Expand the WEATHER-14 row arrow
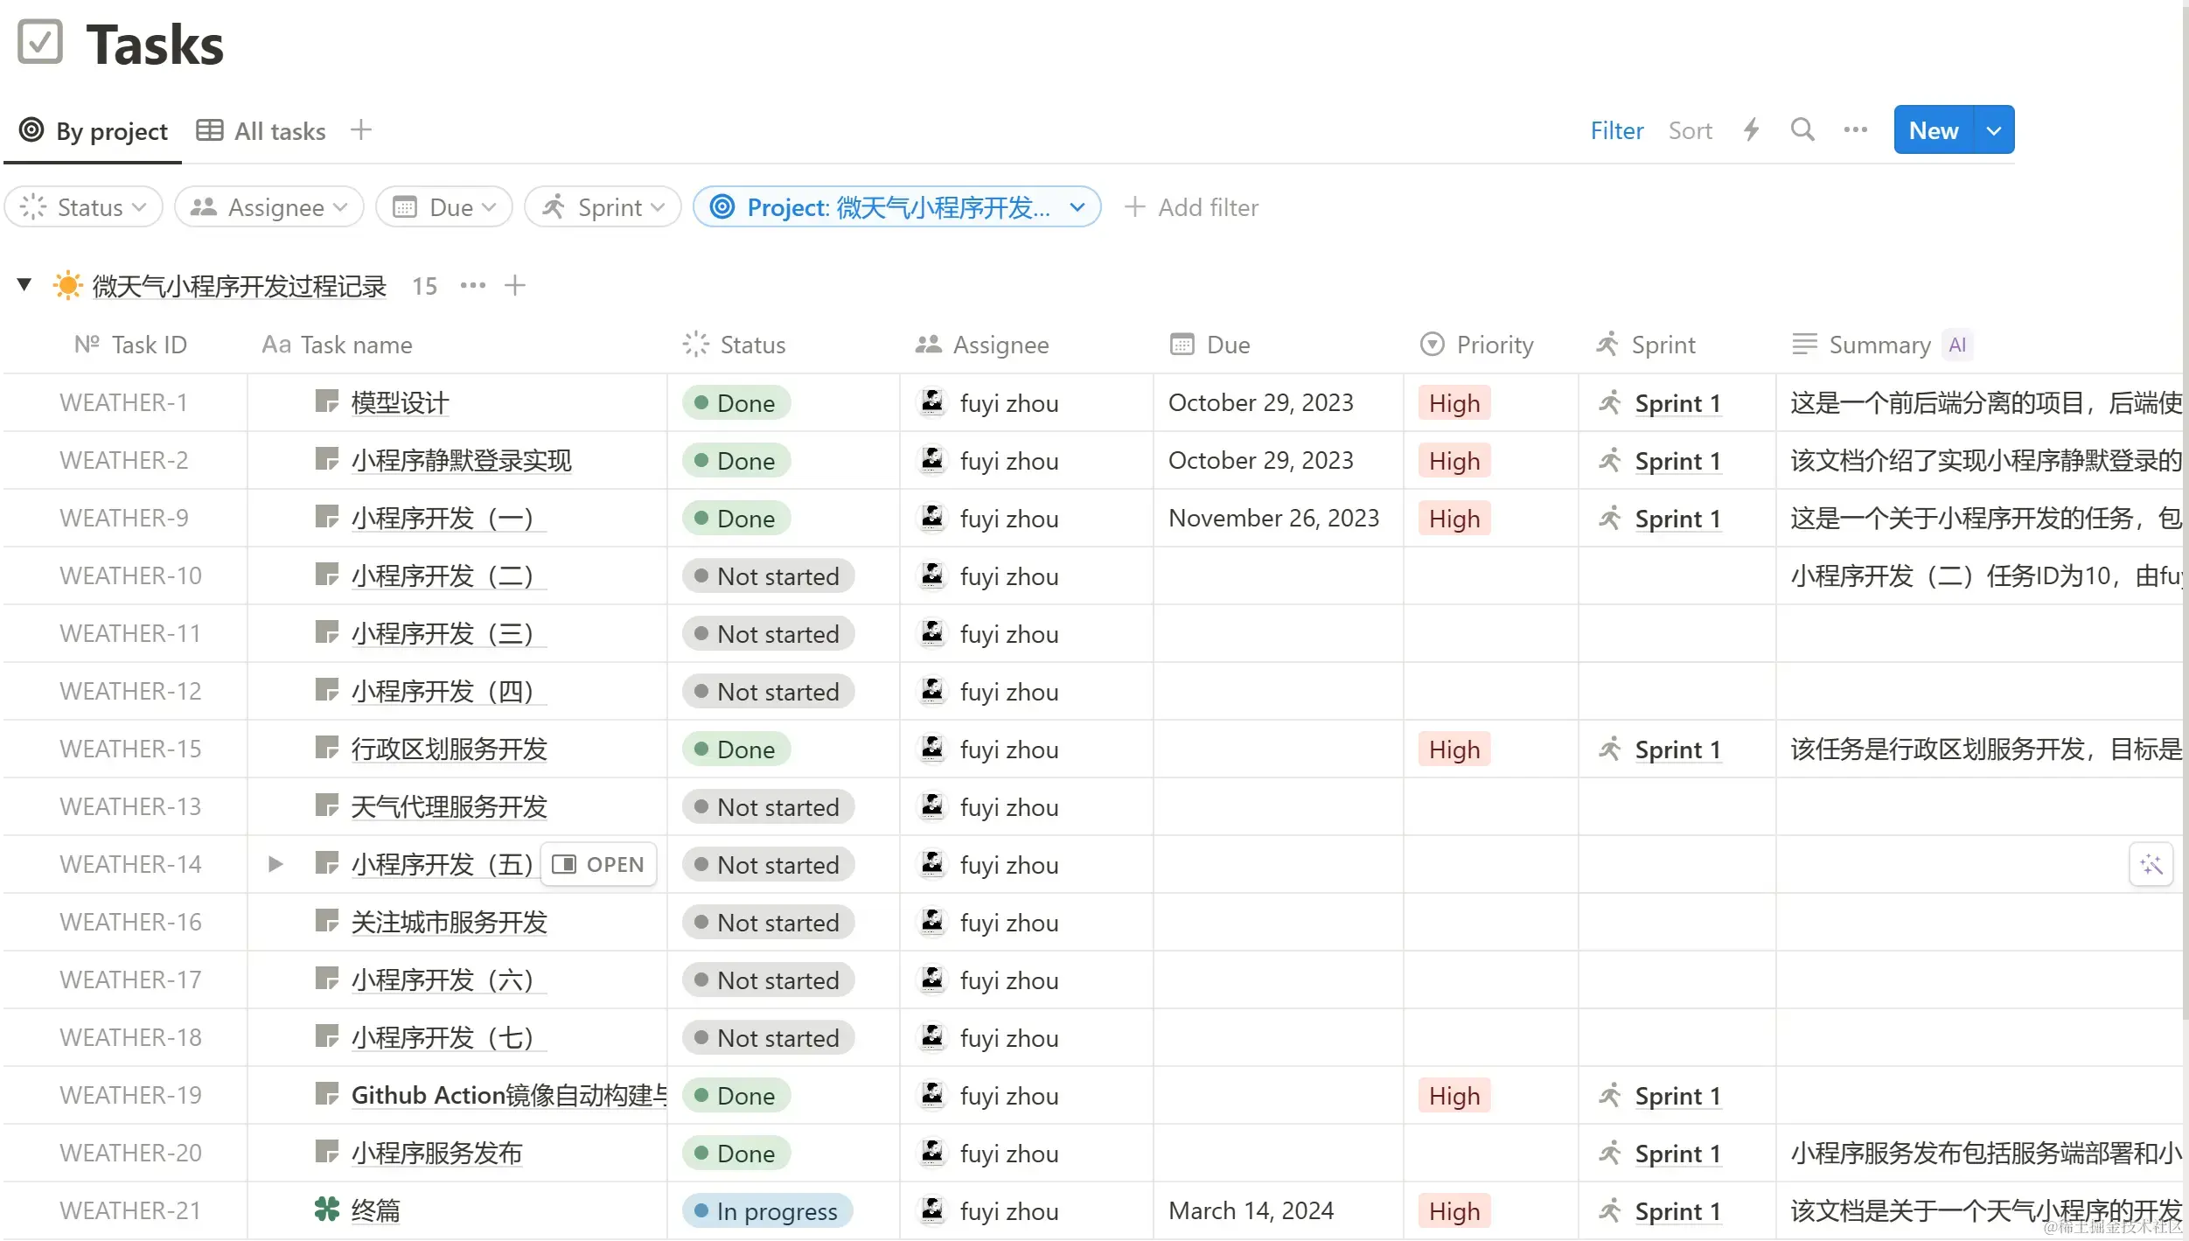This screenshot has height=1241, width=2189. (x=275, y=864)
